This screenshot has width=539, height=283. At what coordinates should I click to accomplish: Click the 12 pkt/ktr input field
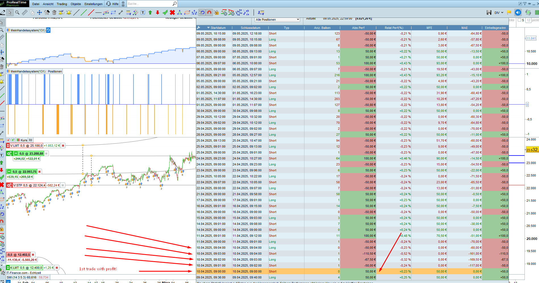pyautogui.click(x=528, y=20)
